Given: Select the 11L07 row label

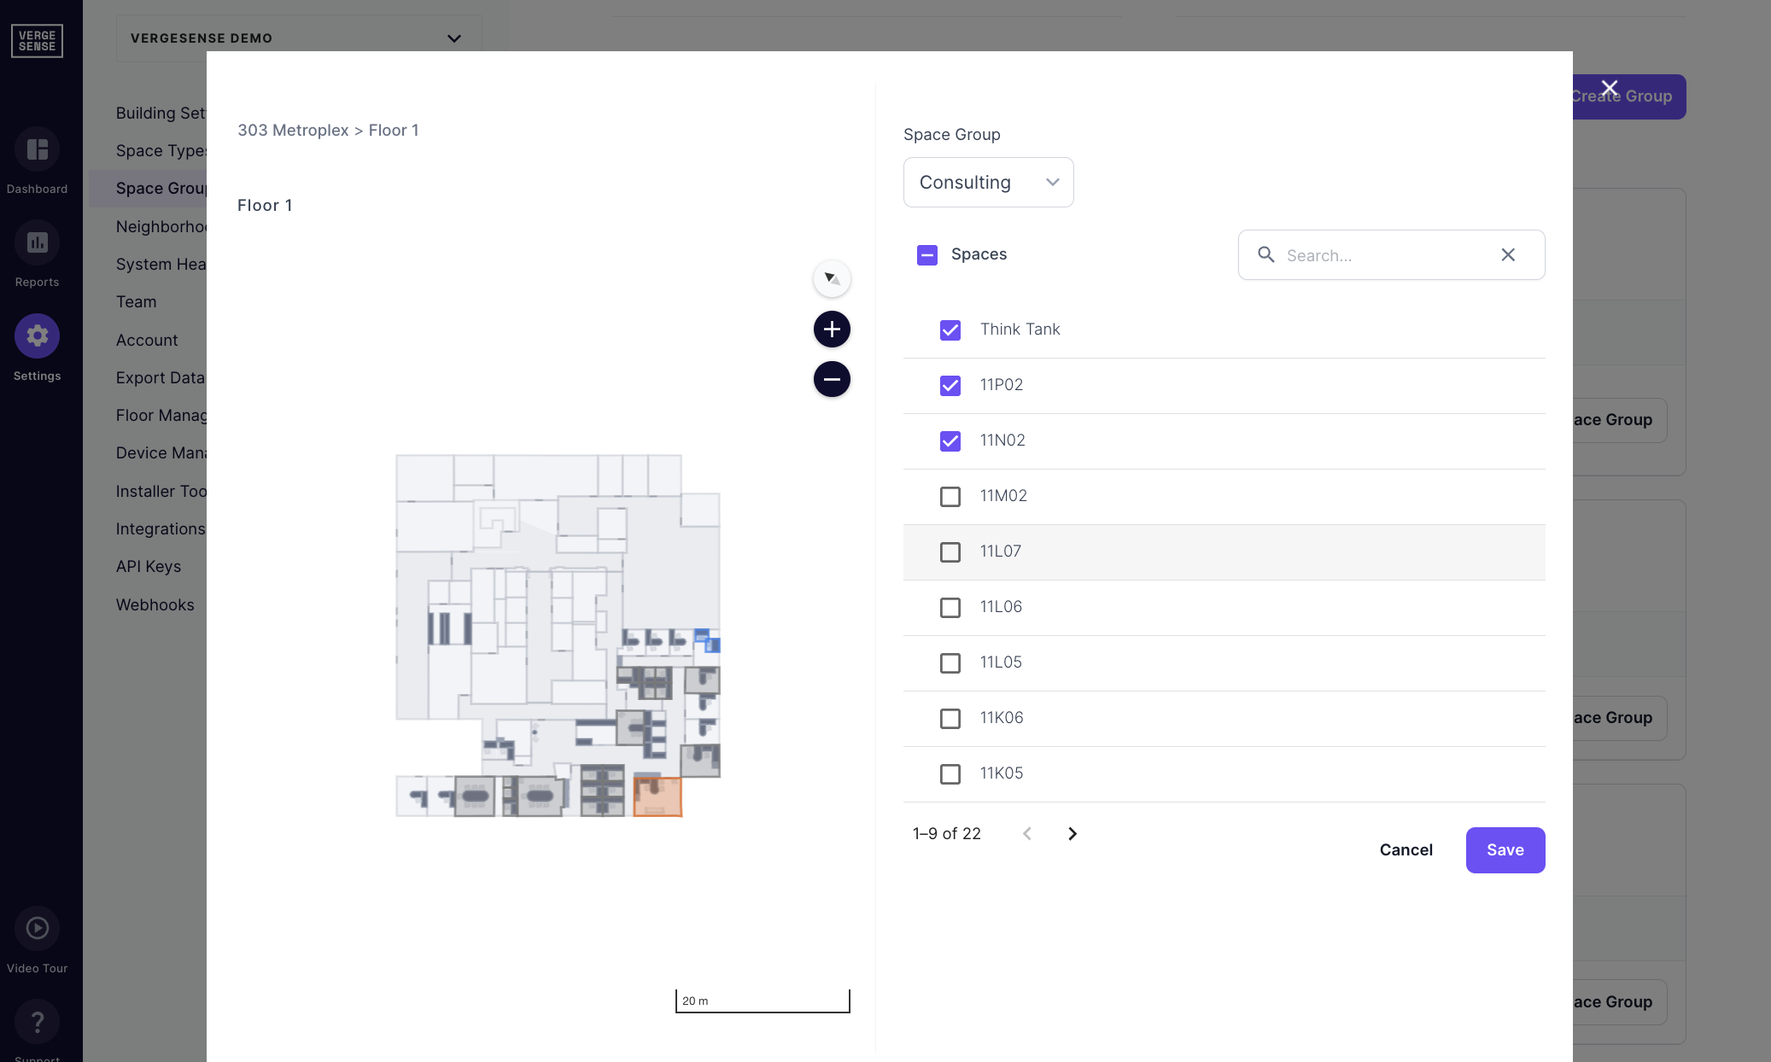Looking at the screenshot, I should click(x=1001, y=551).
